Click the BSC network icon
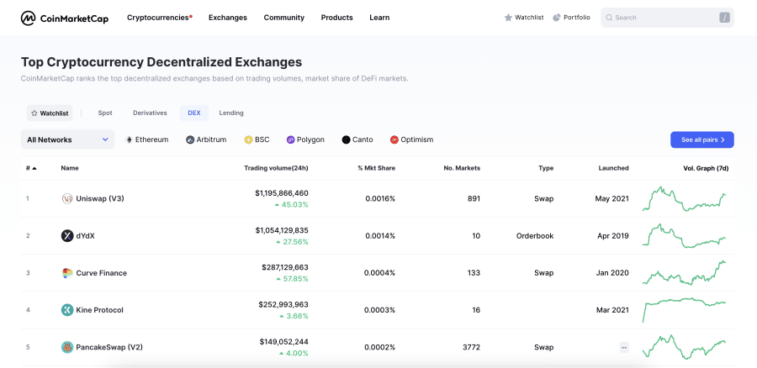 (249, 139)
